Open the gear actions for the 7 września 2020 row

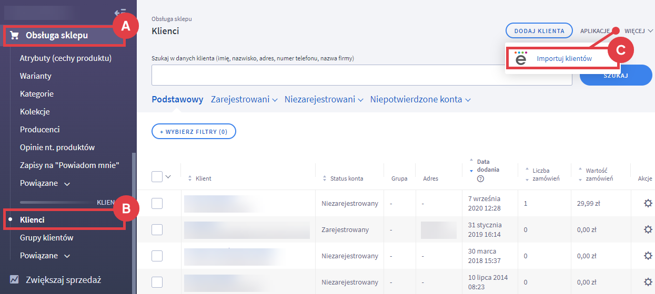click(x=648, y=203)
